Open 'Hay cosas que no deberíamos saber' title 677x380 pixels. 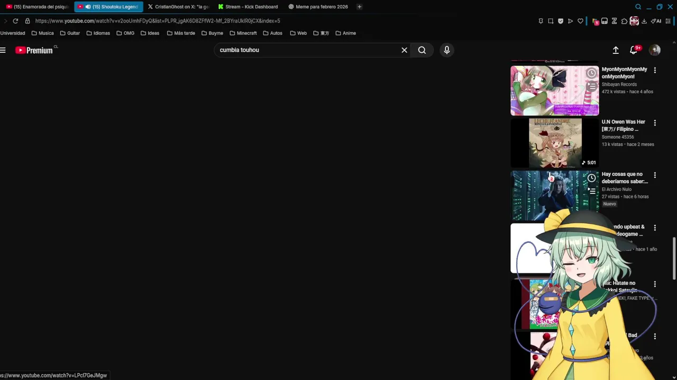(625, 178)
